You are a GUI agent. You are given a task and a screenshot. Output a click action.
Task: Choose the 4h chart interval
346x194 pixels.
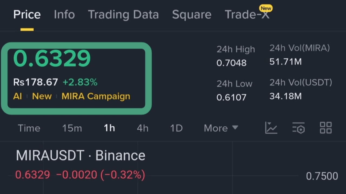click(x=142, y=128)
